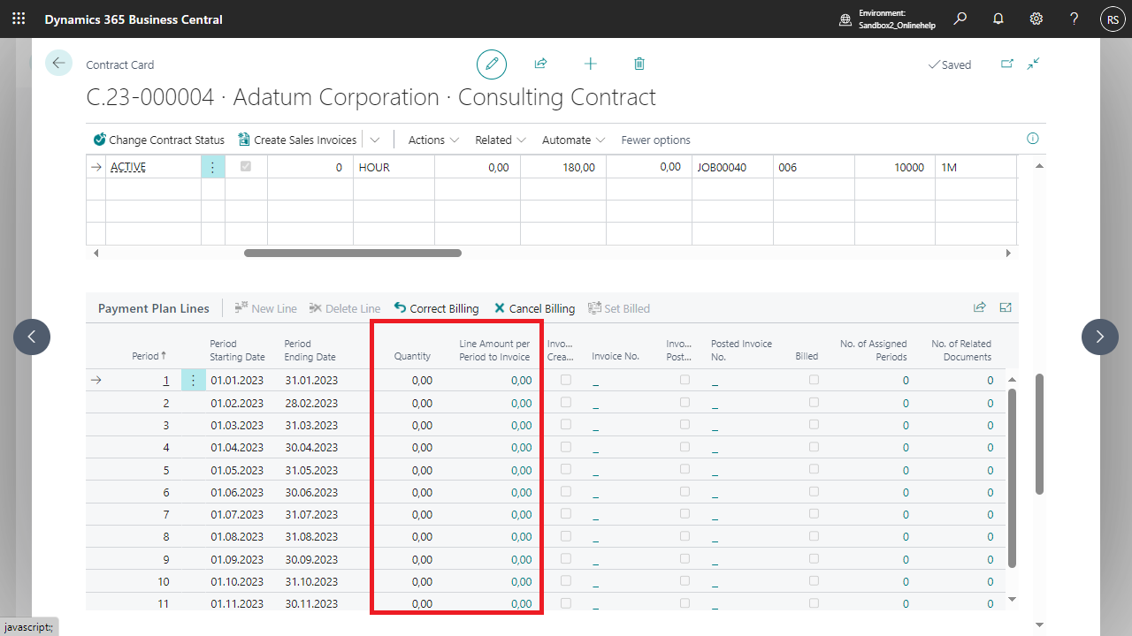Screen dimensions: 1132x636
Task: Click the HOUR unit cell
Action: [x=394, y=167]
